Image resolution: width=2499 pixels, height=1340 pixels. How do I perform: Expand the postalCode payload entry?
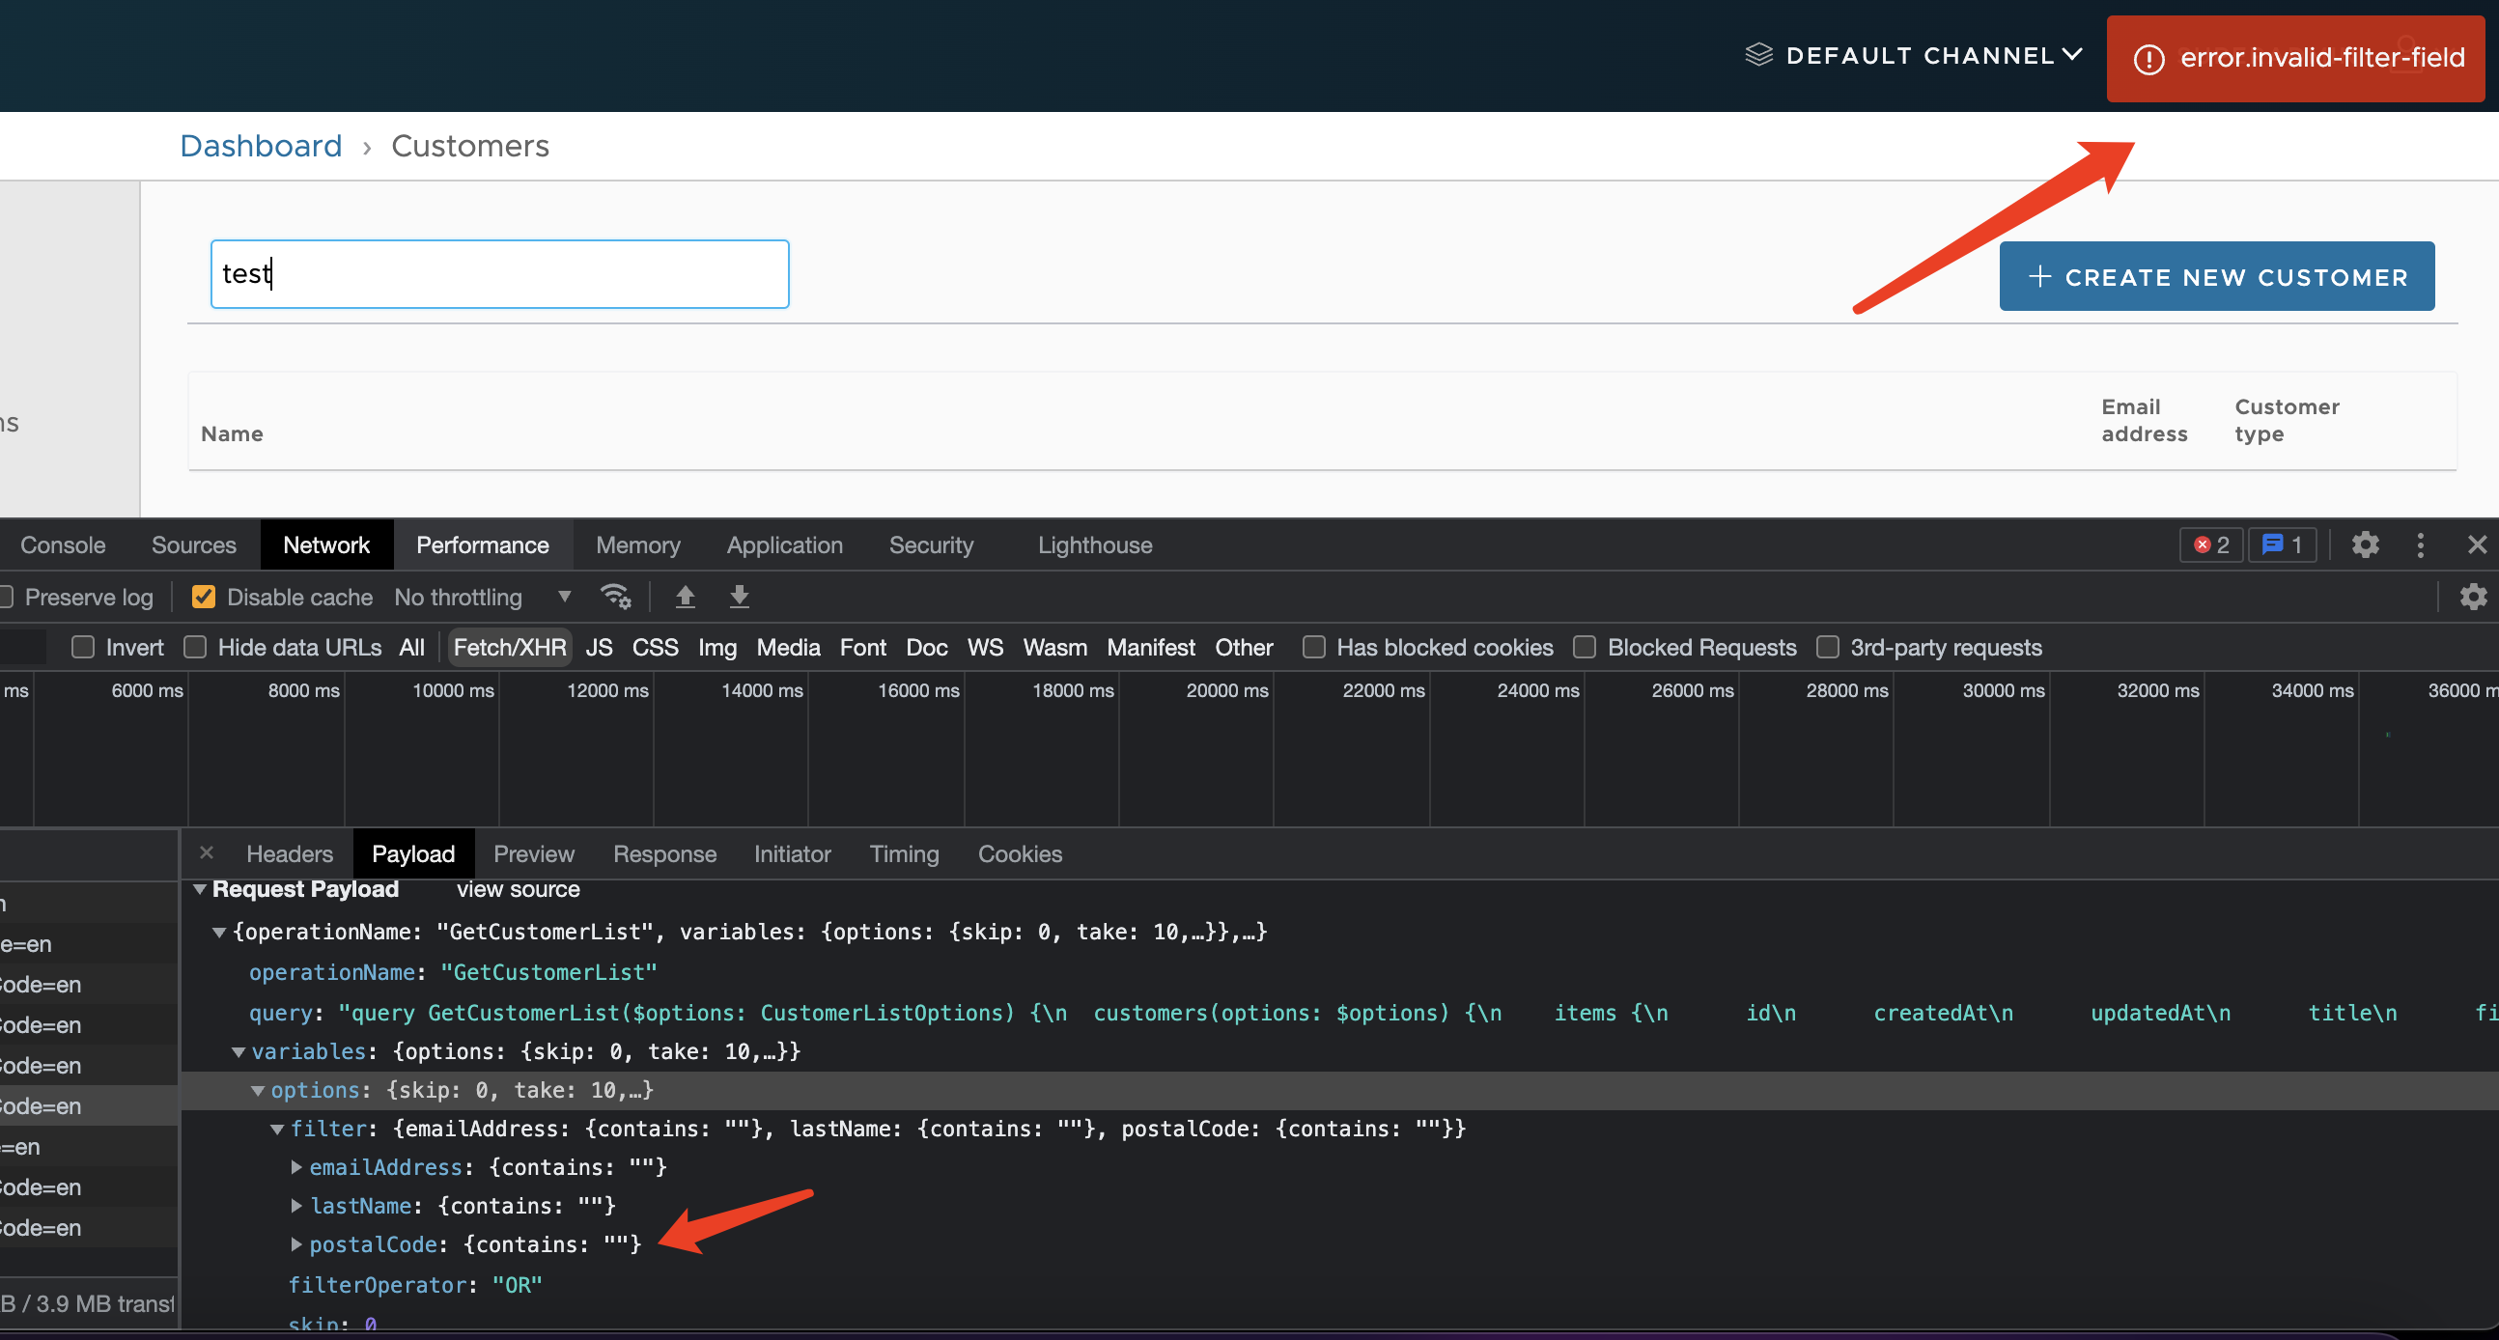pos(295,1244)
